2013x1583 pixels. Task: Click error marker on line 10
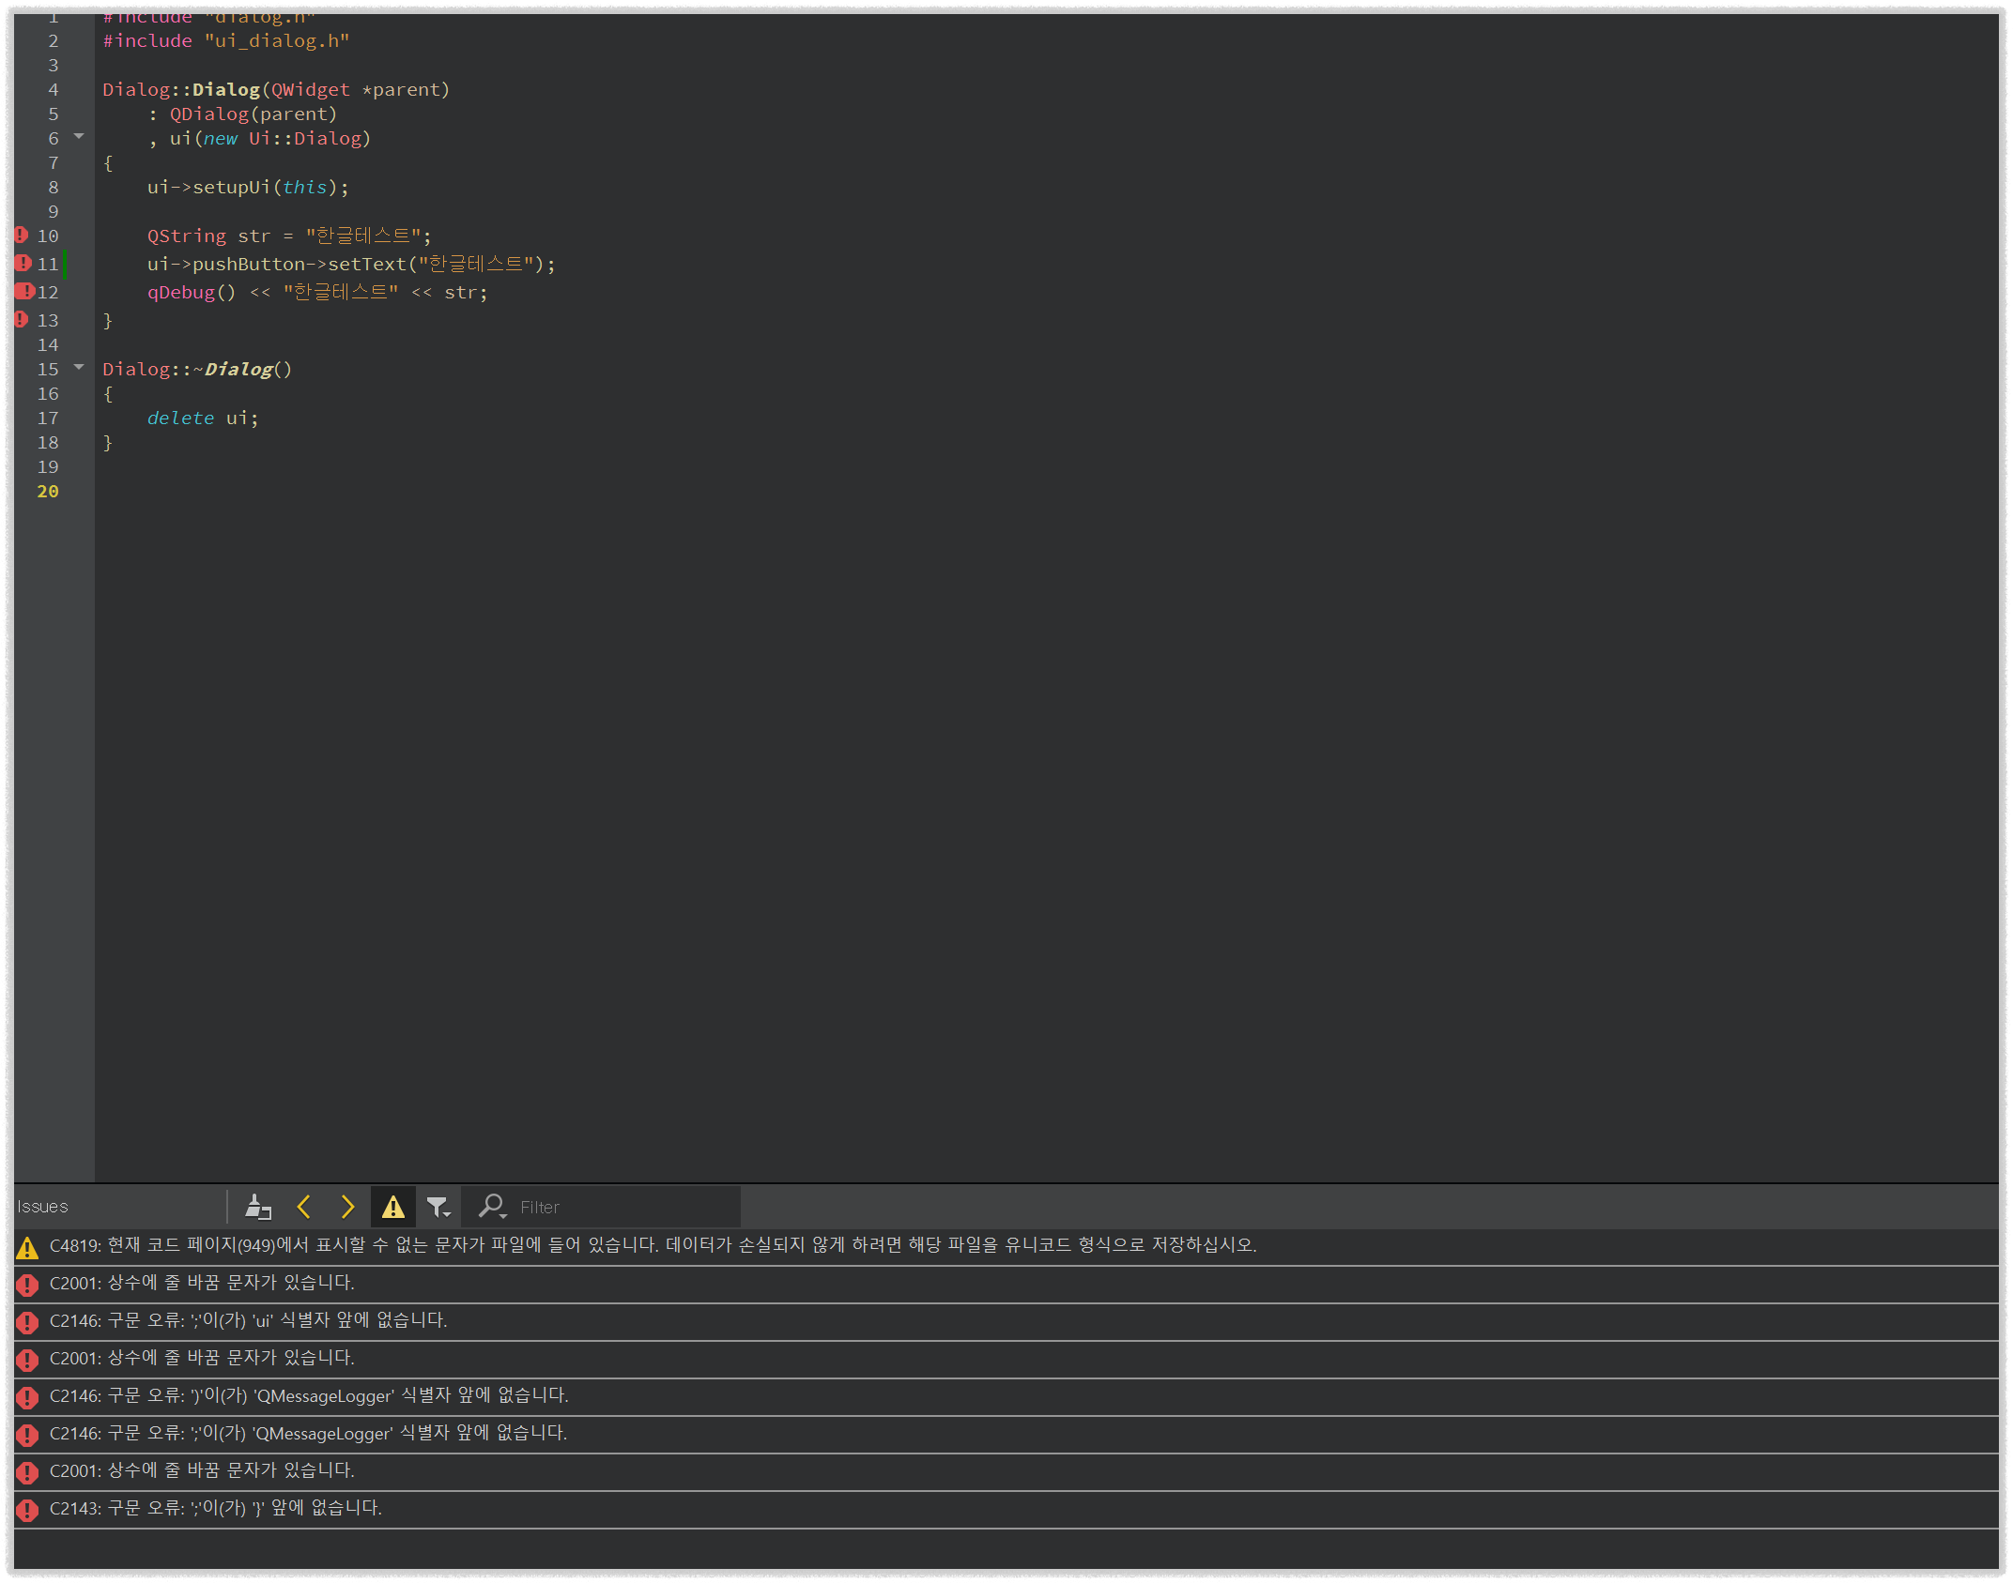[x=22, y=236]
